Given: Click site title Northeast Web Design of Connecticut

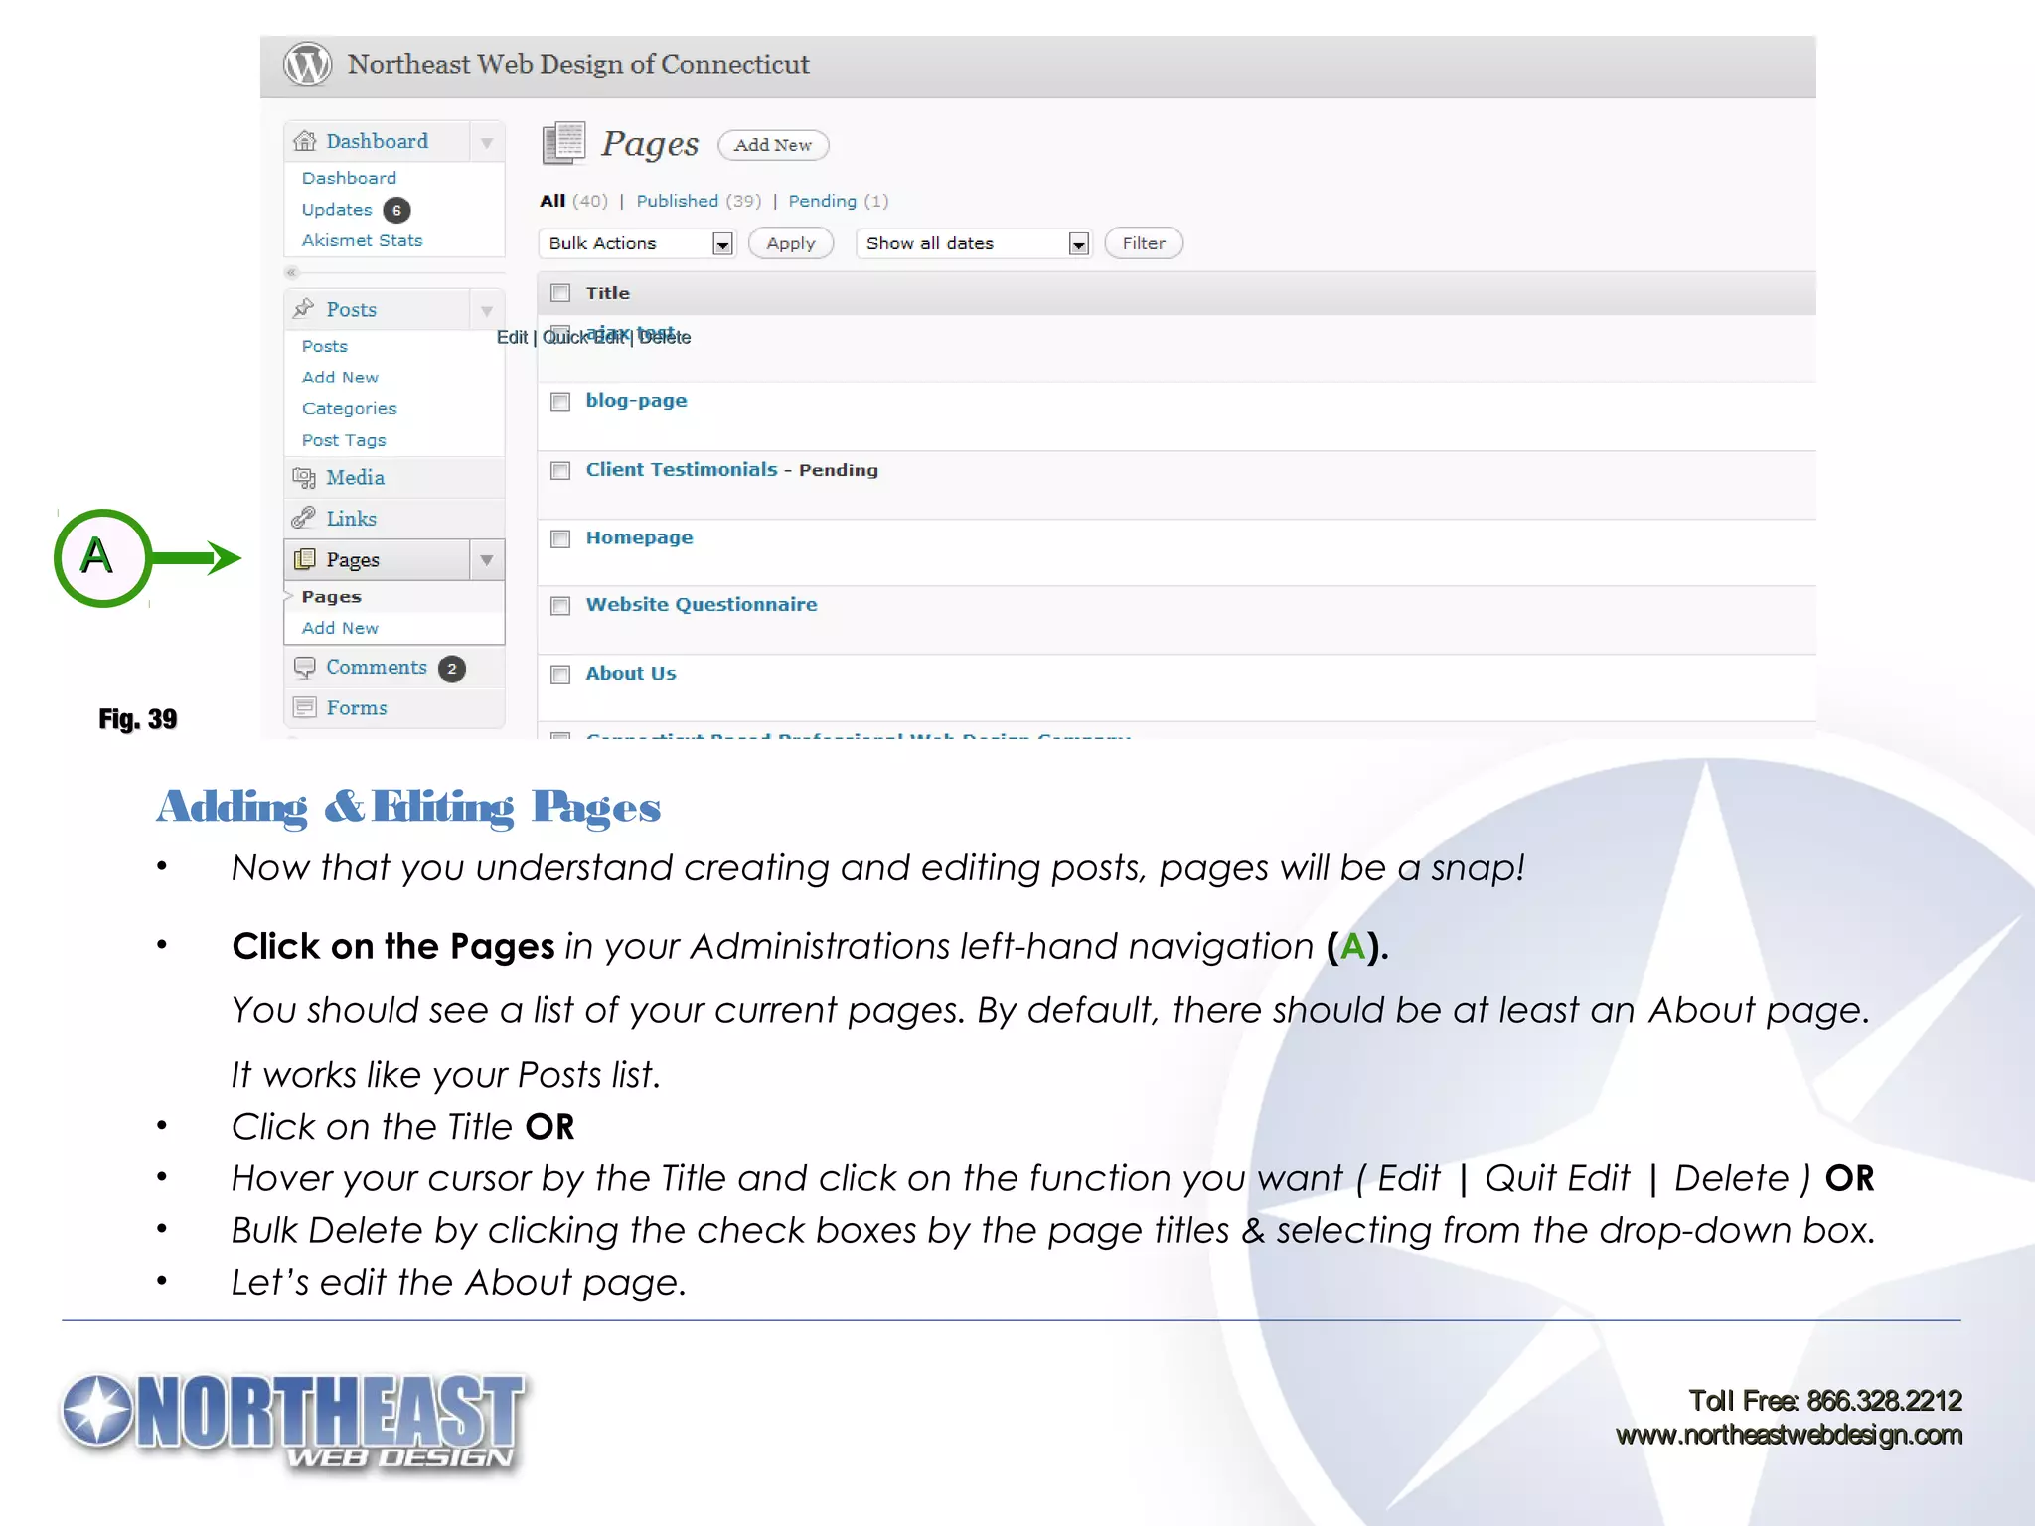Looking at the screenshot, I should (x=578, y=64).
